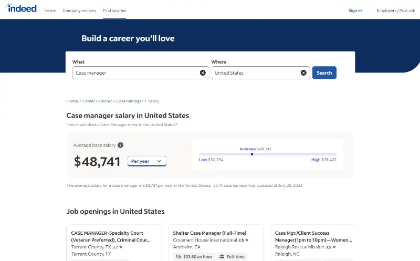Click the Home breadcrumb link
The height and width of the screenshot is (261, 420).
pyautogui.click(x=72, y=101)
